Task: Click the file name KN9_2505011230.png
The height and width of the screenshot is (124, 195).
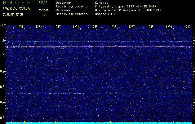Action: [x=17, y=8]
